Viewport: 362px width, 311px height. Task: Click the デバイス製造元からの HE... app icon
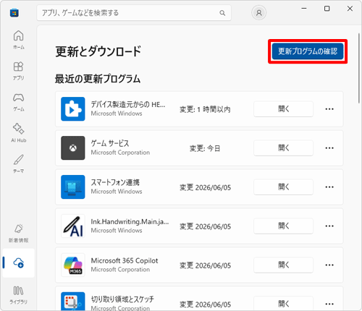(73, 109)
